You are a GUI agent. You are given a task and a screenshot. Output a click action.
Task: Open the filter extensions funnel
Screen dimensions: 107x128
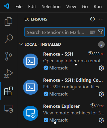(101, 32)
